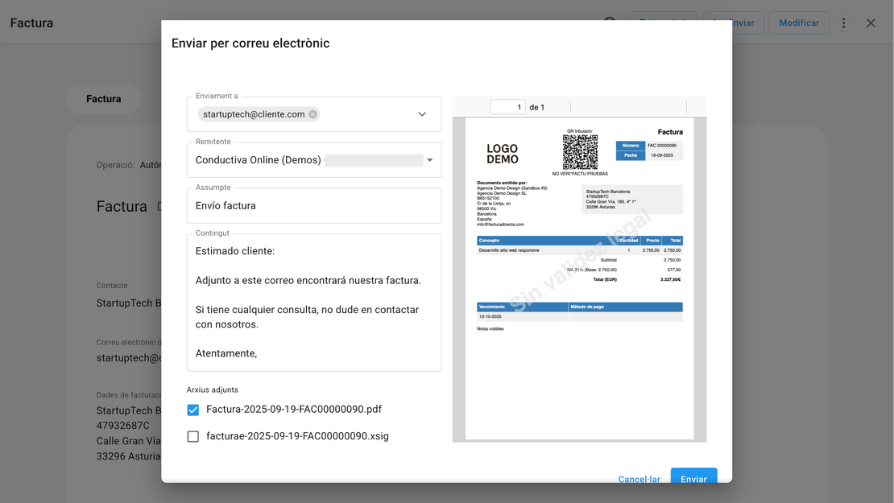Click the QR tributario code in preview
Screen dimensions: 894x503
coord(580,152)
